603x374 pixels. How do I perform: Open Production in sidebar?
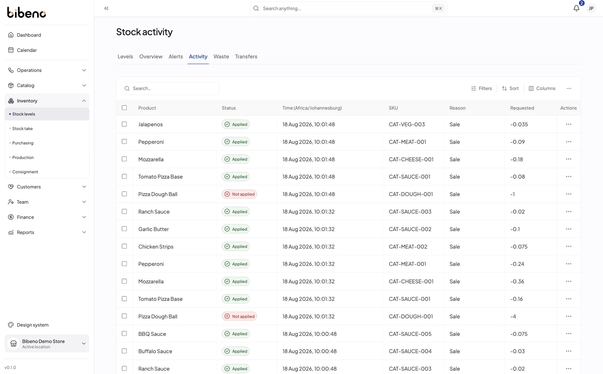point(47,157)
